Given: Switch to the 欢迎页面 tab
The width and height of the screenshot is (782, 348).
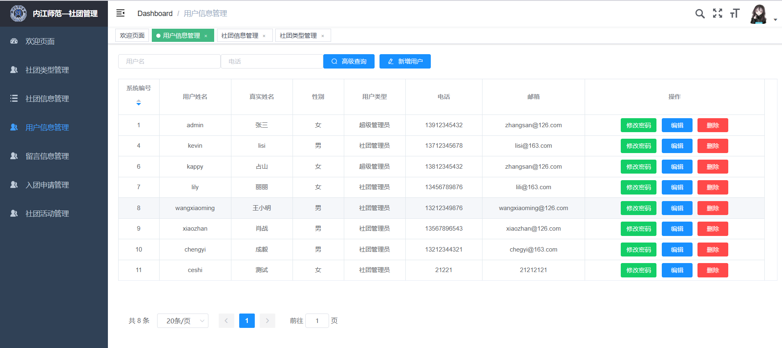Looking at the screenshot, I should coord(132,36).
